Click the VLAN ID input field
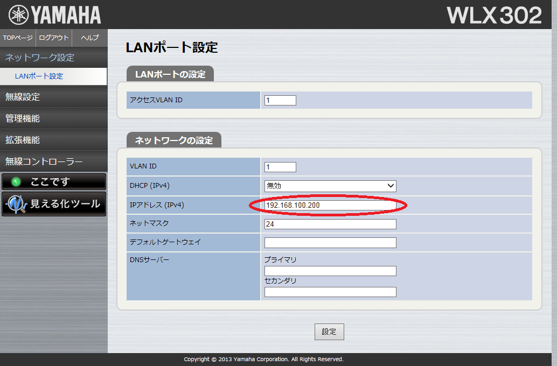557x366 pixels. [x=280, y=167]
